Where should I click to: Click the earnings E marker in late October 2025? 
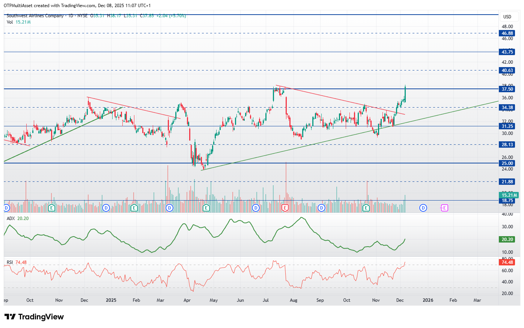[x=366, y=208]
